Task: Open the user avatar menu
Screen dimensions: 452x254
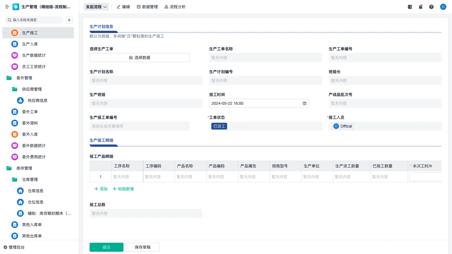Action: pyautogui.click(x=443, y=7)
